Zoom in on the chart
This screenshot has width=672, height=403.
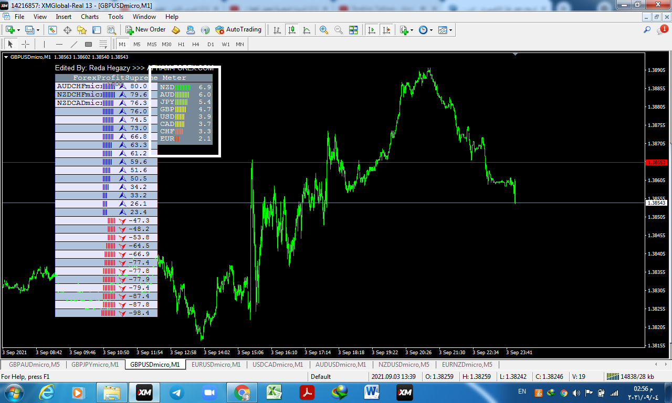pos(324,30)
